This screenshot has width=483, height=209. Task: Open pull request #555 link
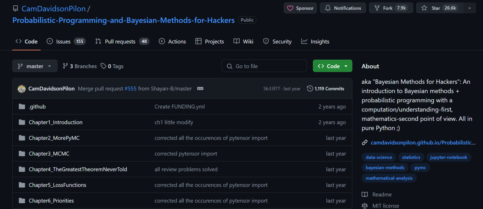click(x=130, y=88)
